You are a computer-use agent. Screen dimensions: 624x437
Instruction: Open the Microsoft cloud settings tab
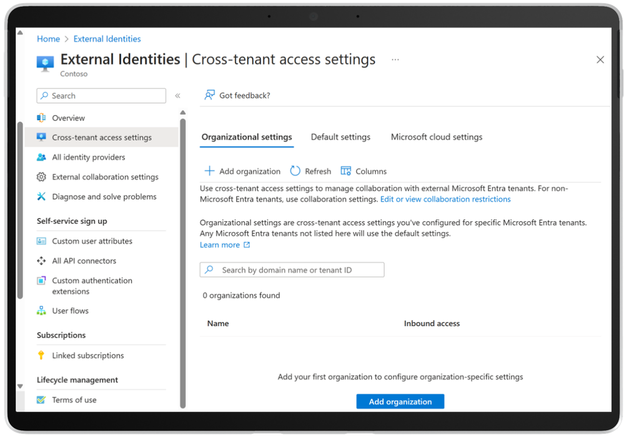tap(437, 138)
